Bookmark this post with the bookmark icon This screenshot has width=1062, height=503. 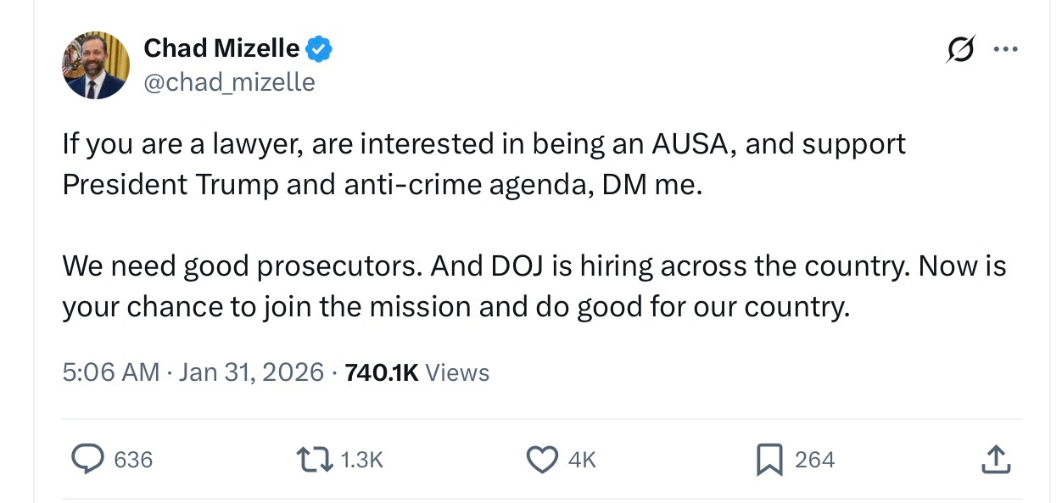pos(769,459)
